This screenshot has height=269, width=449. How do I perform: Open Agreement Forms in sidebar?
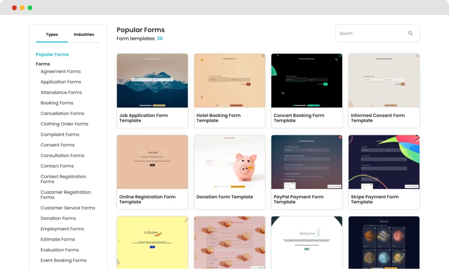coord(61,71)
